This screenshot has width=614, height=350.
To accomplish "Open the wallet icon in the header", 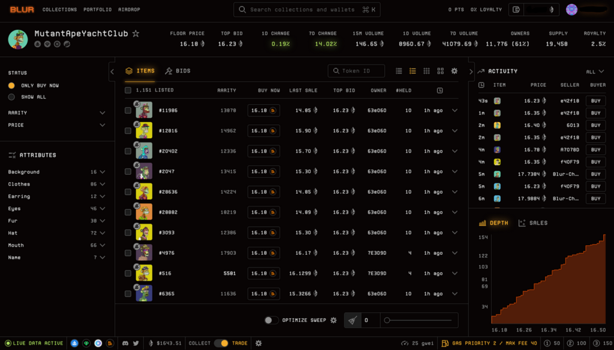I will tap(516, 10).
